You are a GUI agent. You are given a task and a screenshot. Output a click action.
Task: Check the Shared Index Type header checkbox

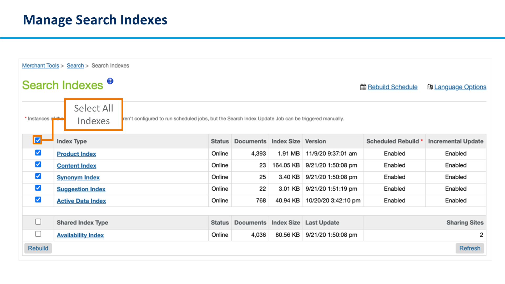(38, 222)
